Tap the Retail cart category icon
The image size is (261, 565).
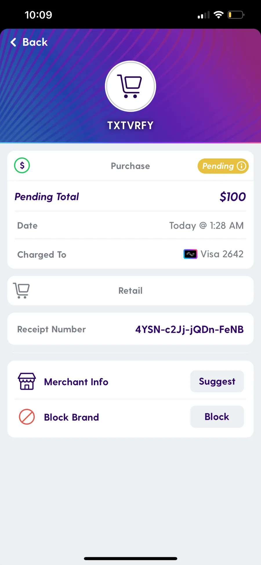pyautogui.click(x=21, y=290)
